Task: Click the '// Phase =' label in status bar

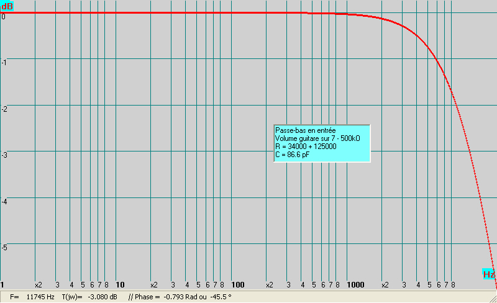Action: click(x=144, y=297)
